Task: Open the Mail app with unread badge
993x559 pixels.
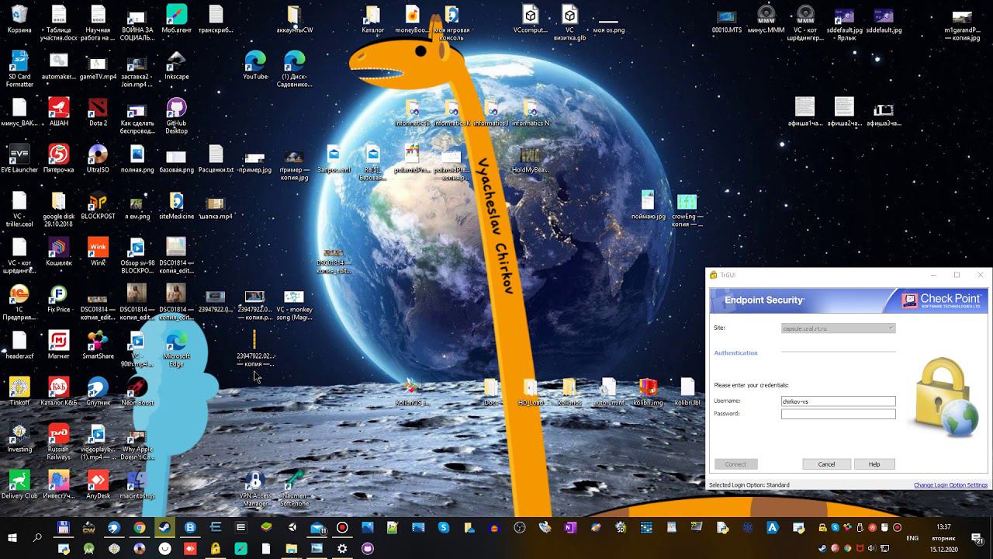Action: point(317,528)
